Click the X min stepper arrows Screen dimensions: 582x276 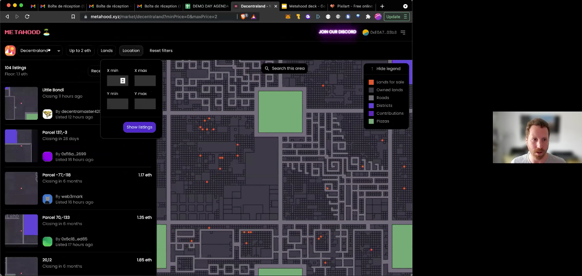[x=123, y=81]
